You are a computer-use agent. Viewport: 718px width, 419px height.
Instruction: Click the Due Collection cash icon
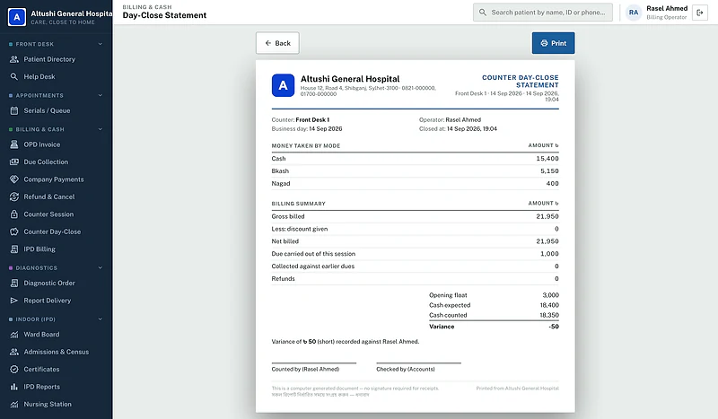[x=14, y=161]
